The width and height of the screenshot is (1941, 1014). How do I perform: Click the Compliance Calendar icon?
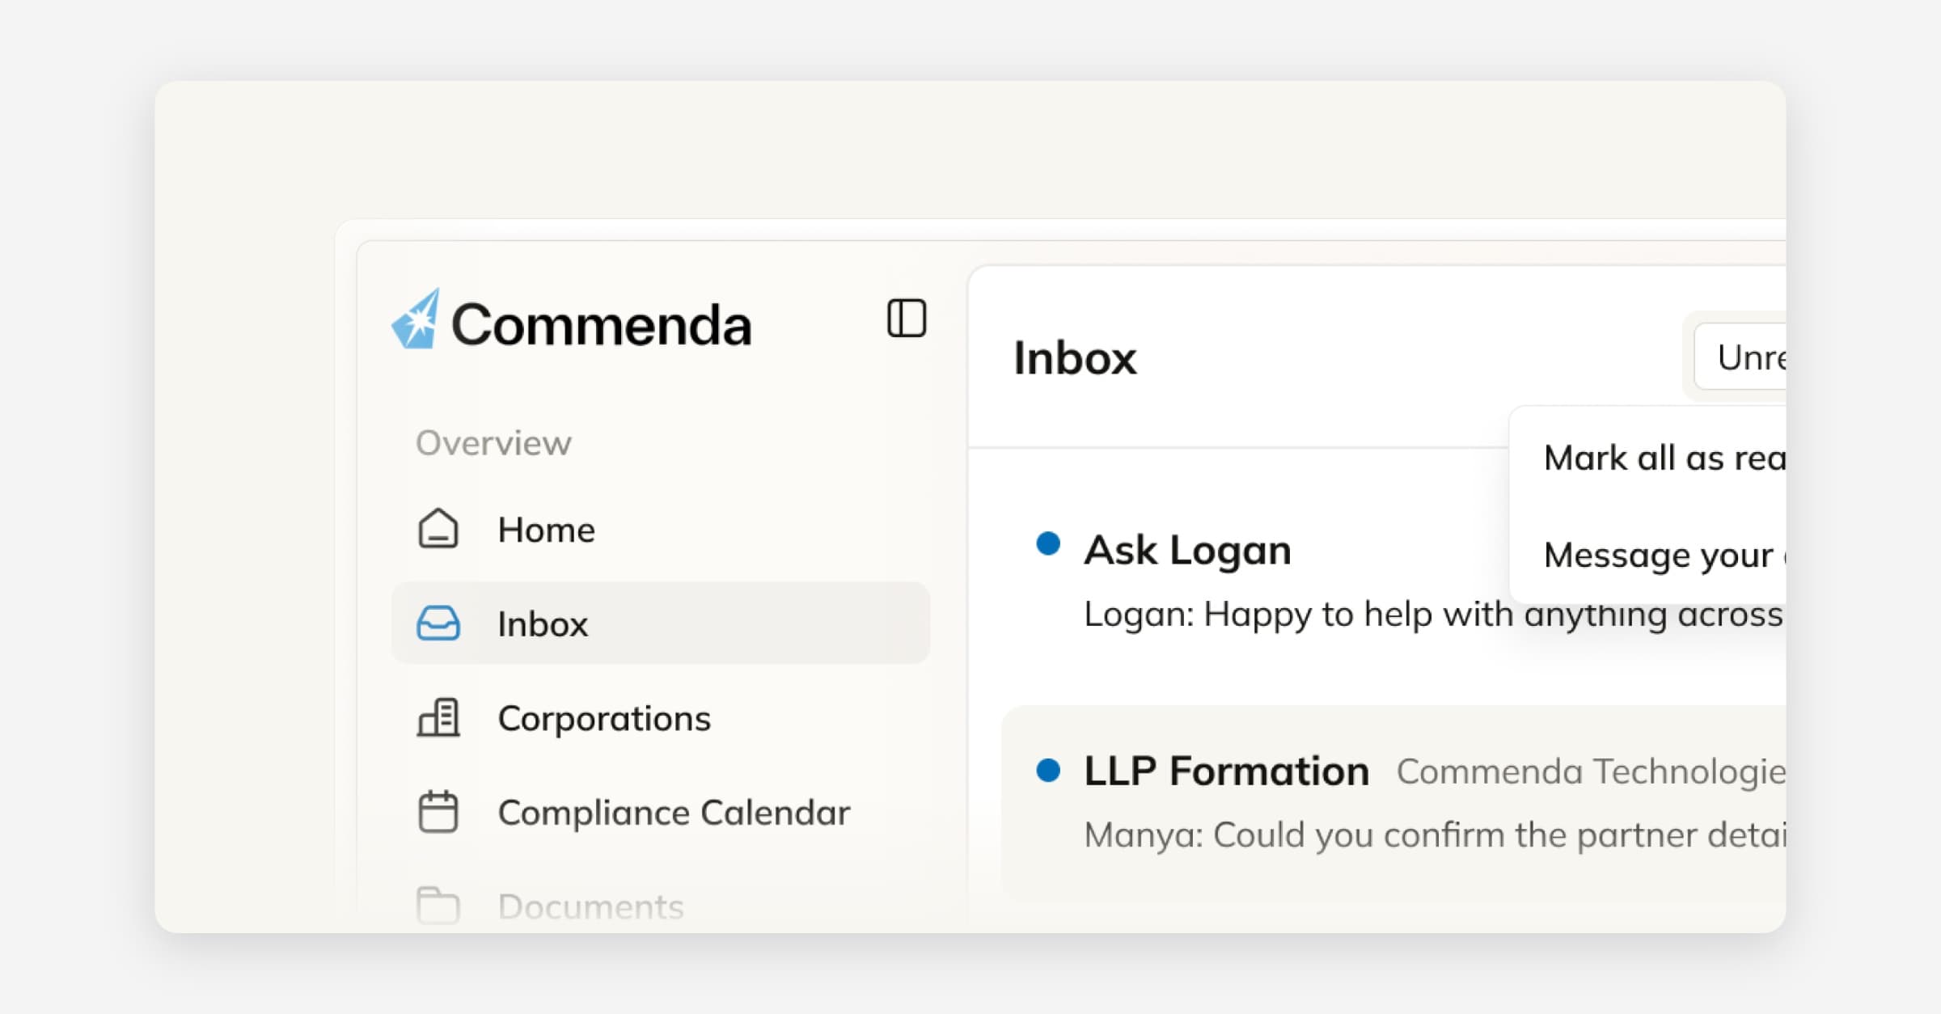(x=438, y=812)
